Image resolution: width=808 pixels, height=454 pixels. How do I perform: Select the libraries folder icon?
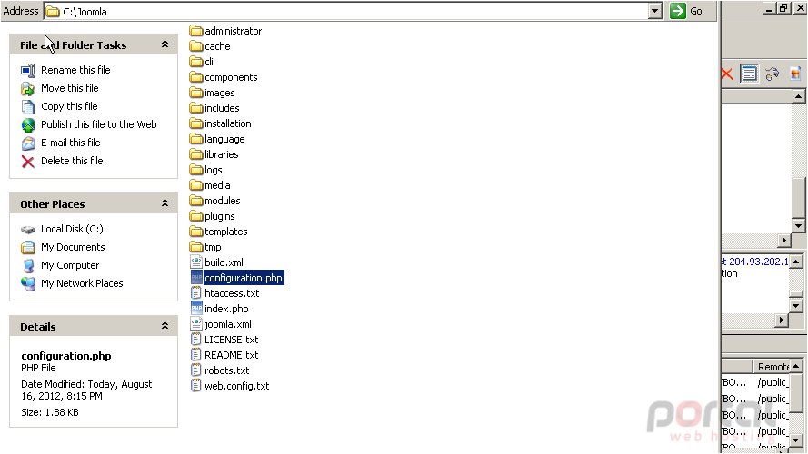click(195, 154)
